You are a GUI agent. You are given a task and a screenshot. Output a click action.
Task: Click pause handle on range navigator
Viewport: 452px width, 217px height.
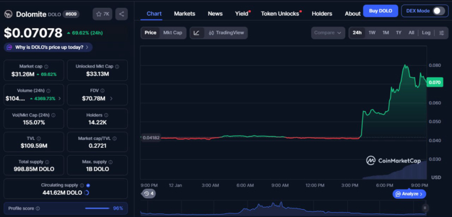[425, 208]
